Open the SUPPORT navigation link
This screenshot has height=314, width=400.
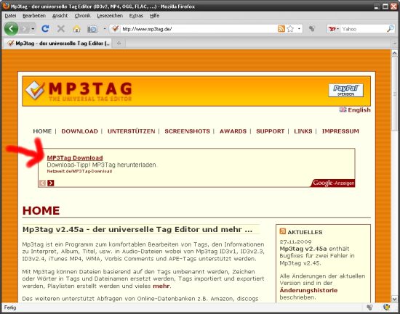click(x=271, y=131)
